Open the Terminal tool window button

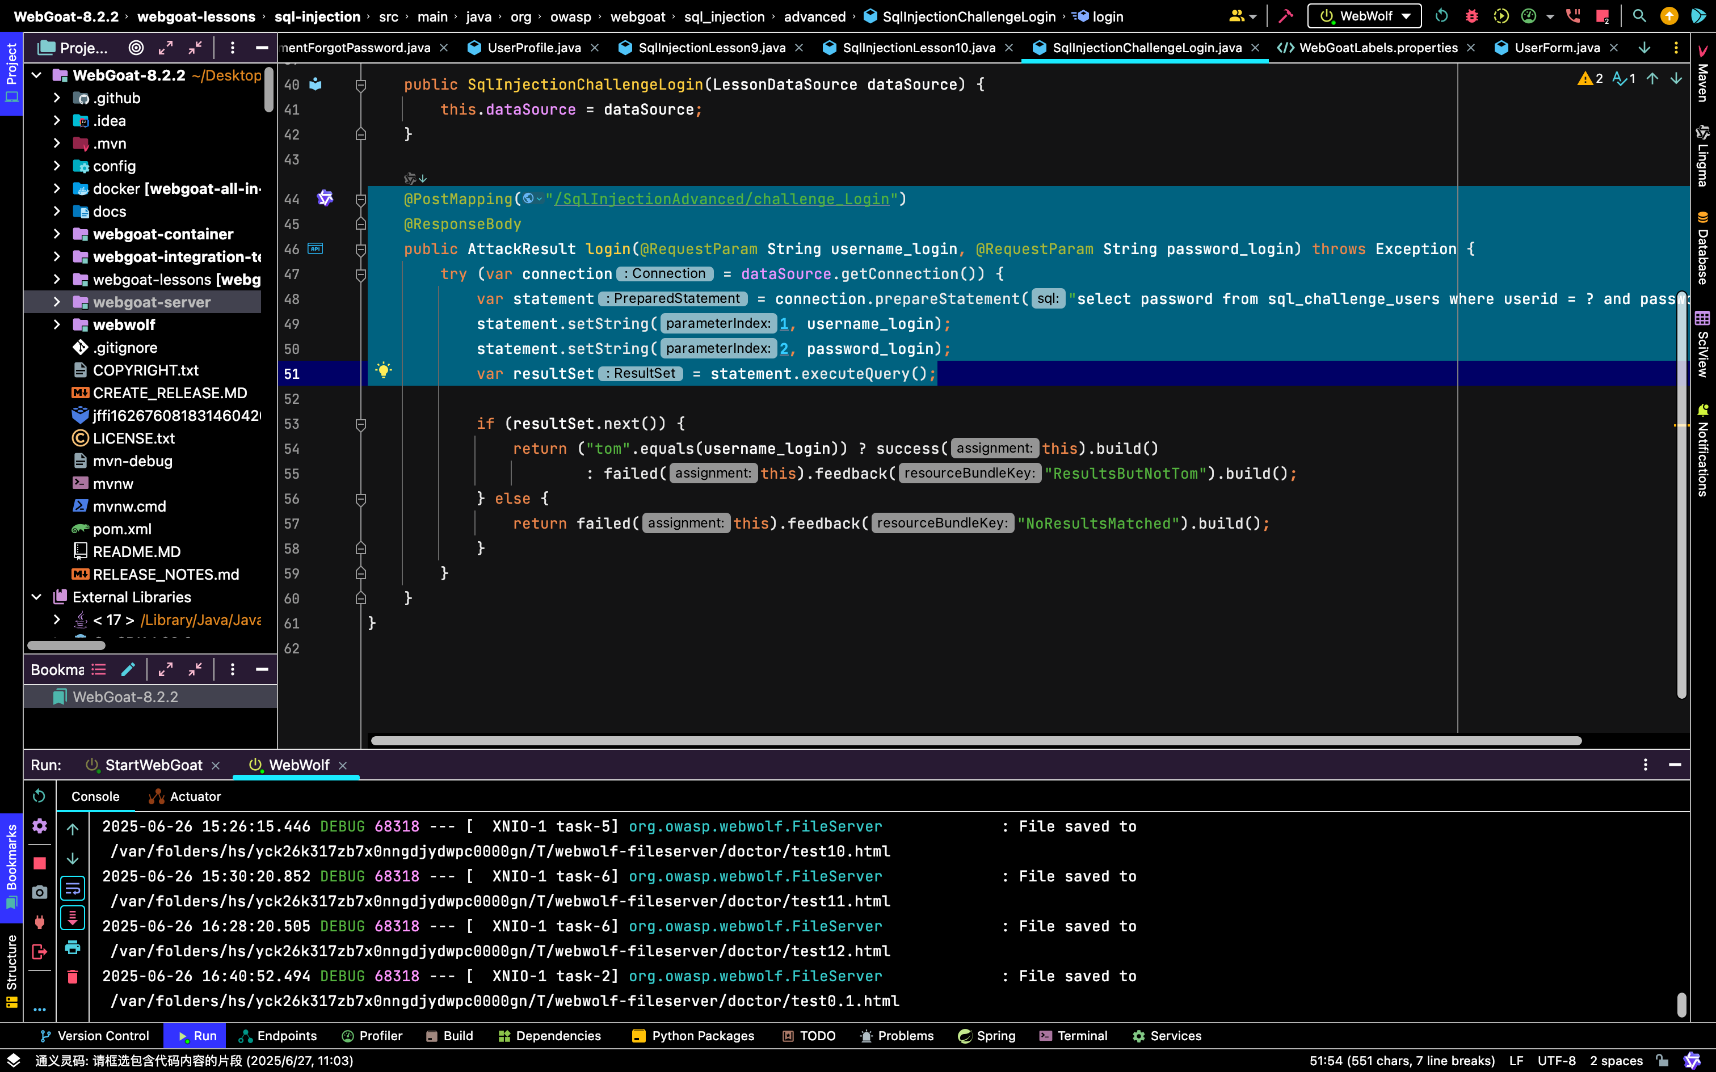pyautogui.click(x=1073, y=1036)
